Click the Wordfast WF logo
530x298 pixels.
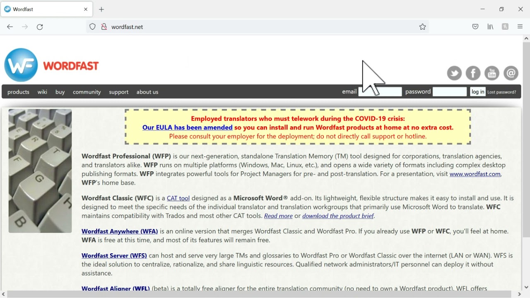(x=21, y=65)
